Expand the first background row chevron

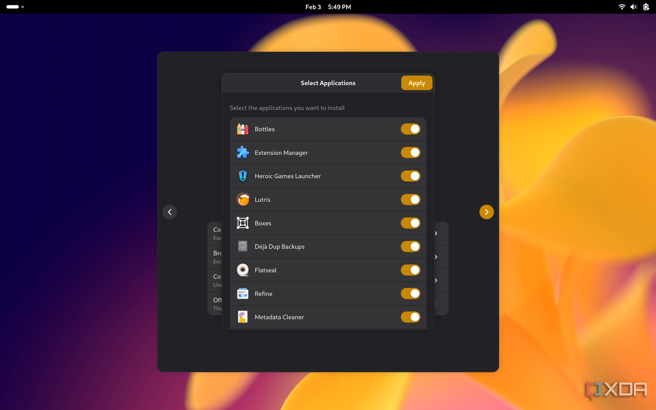(436, 233)
